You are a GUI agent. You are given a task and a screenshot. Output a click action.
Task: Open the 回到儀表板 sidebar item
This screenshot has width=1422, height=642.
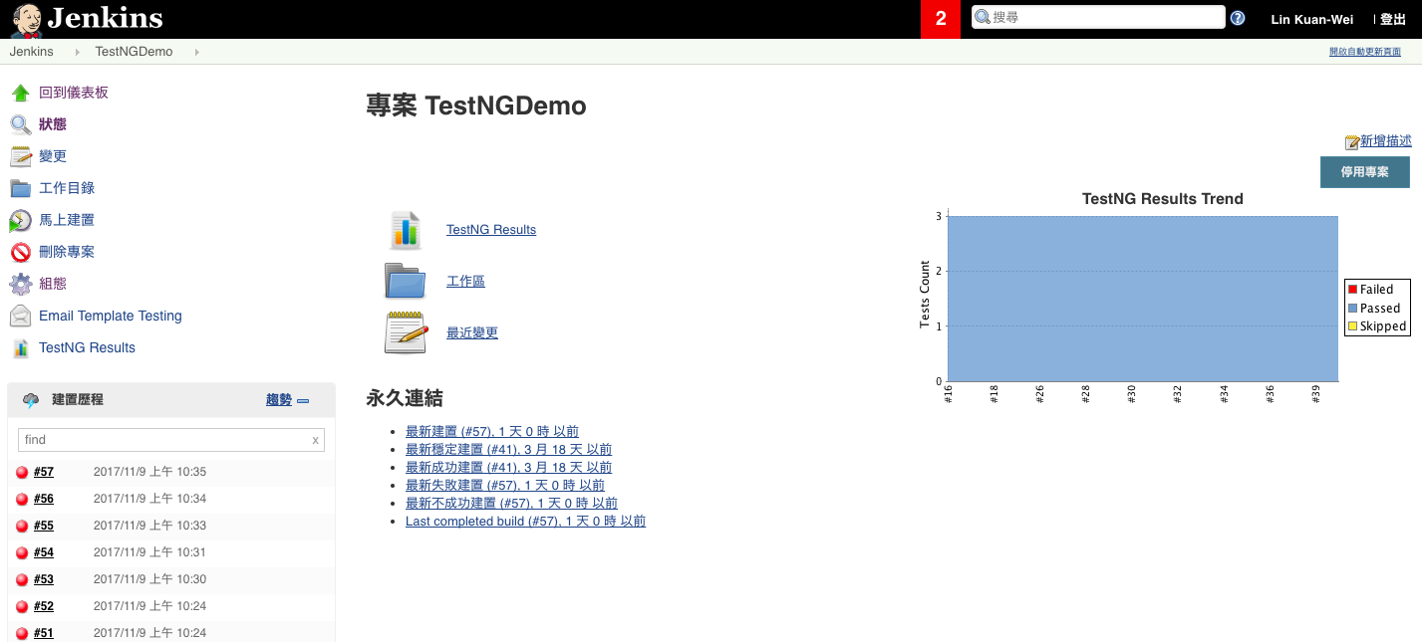[74, 93]
